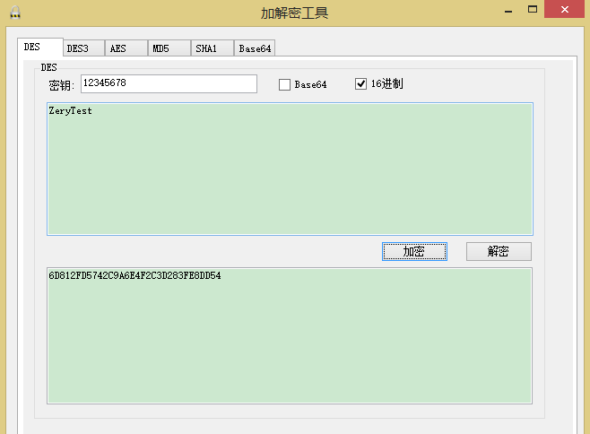The height and width of the screenshot is (434, 590).
Task: Open the SHA1 tab
Action: pos(213,48)
